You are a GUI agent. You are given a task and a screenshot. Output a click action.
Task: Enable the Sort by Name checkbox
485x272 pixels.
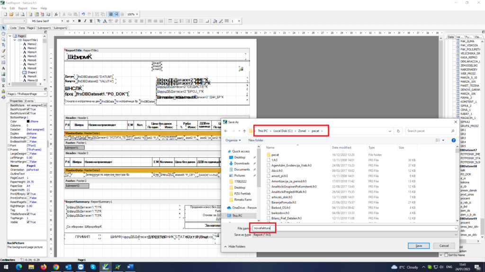click(x=446, y=255)
